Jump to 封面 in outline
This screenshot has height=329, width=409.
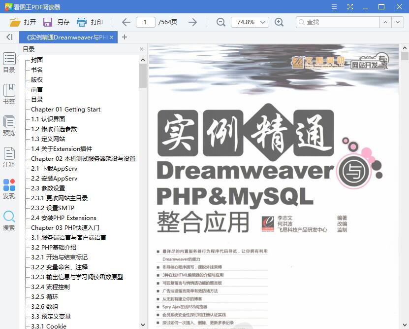pyautogui.click(x=37, y=60)
